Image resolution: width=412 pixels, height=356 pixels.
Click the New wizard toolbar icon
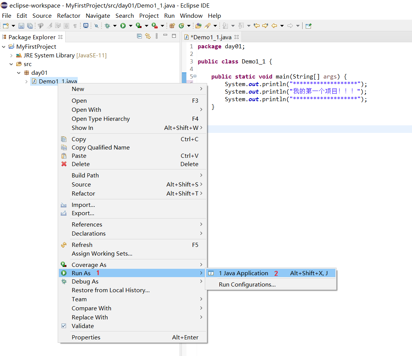click(6, 26)
